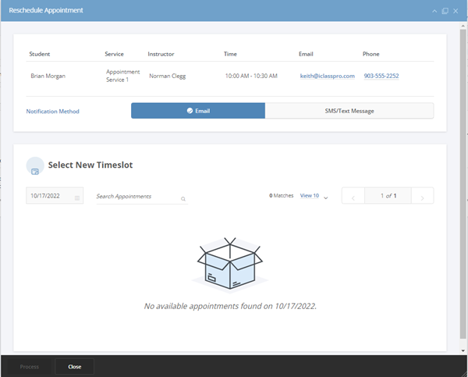The image size is (468, 377).
Task: Select Email notification method
Action: [198, 111]
